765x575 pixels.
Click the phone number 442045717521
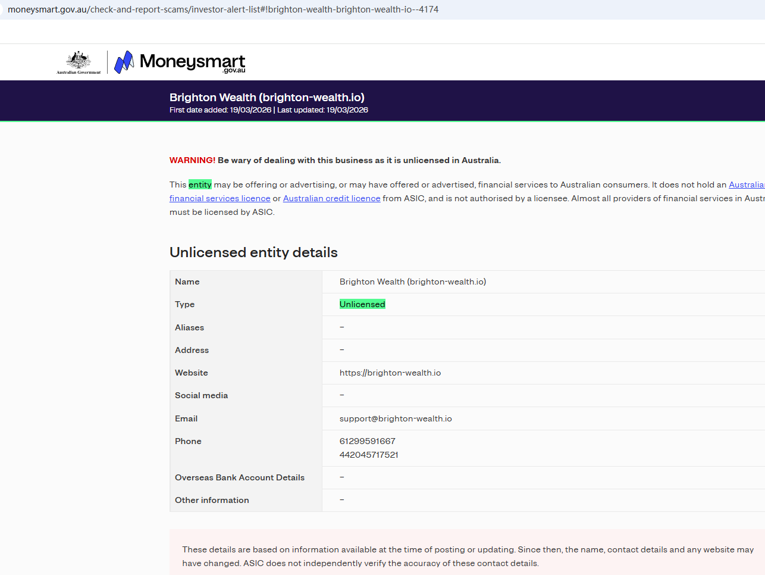point(369,455)
